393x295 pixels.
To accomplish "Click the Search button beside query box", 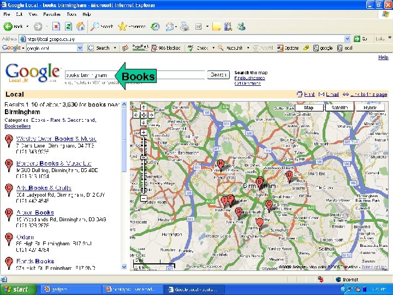I will [218, 75].
